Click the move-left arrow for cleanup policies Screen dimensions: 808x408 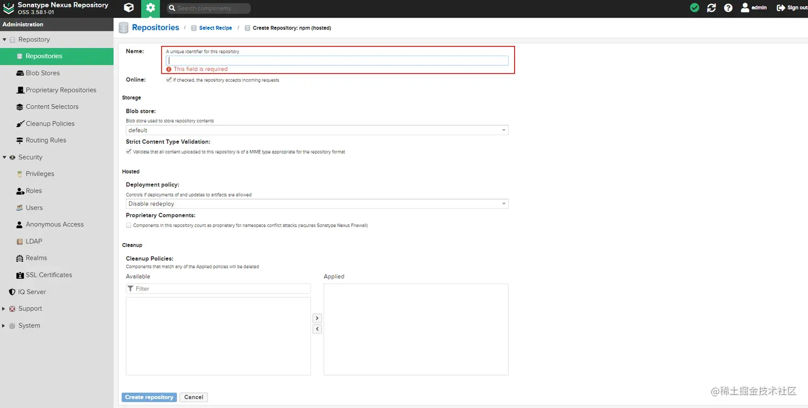tap(317, 329)
